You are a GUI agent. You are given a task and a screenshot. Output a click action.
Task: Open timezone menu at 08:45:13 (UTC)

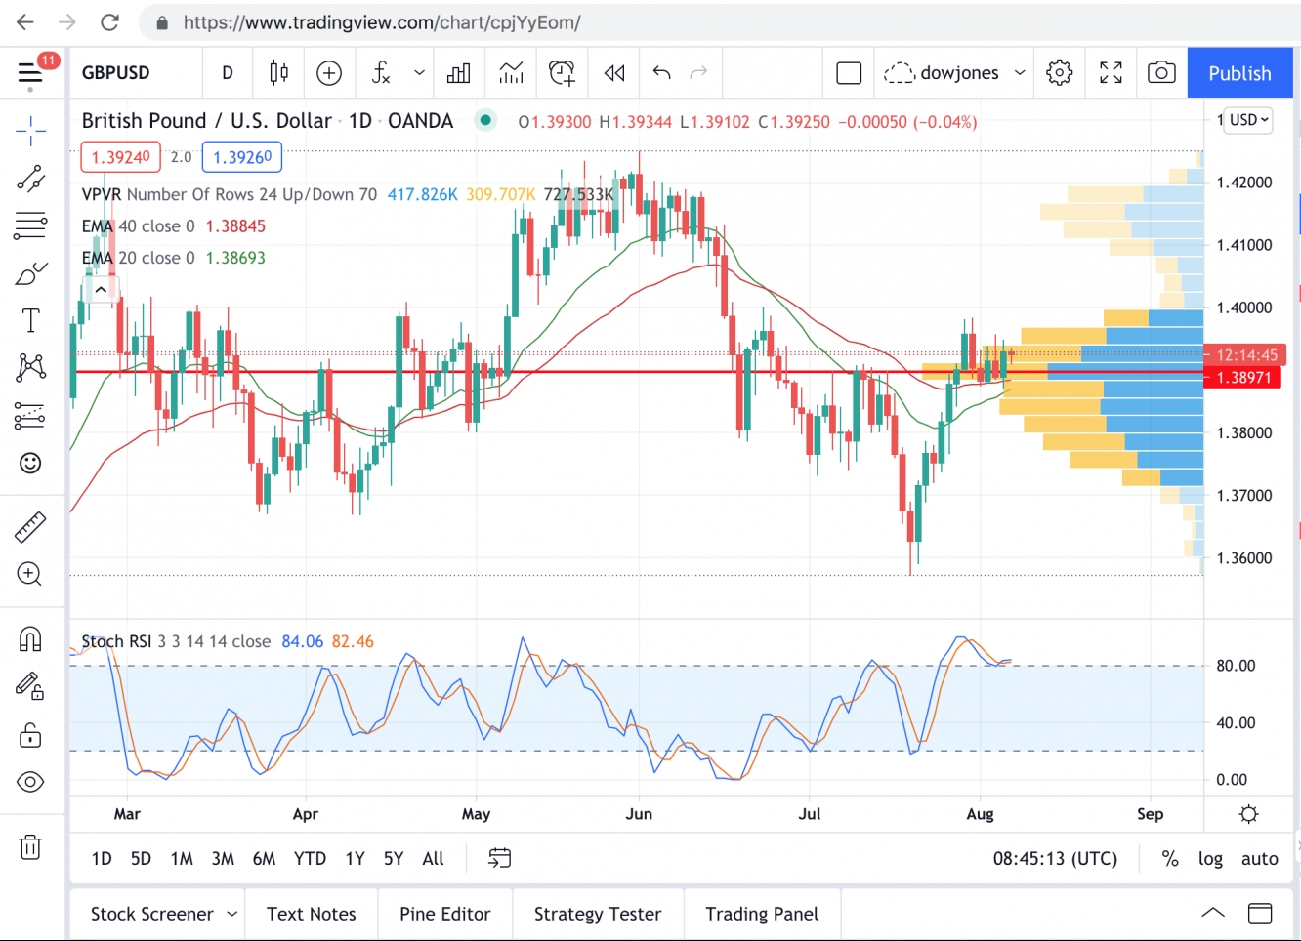tap(1055, 859)
